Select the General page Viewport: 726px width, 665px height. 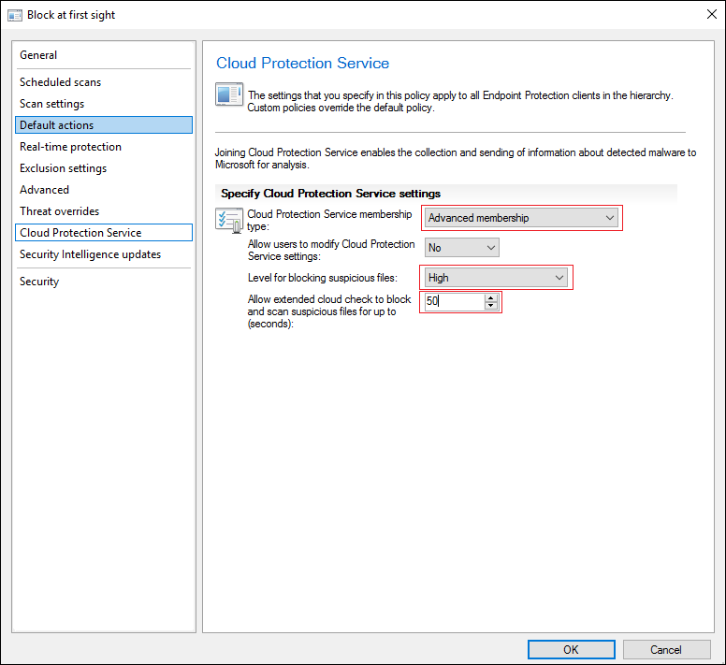(x=38, y=55)
